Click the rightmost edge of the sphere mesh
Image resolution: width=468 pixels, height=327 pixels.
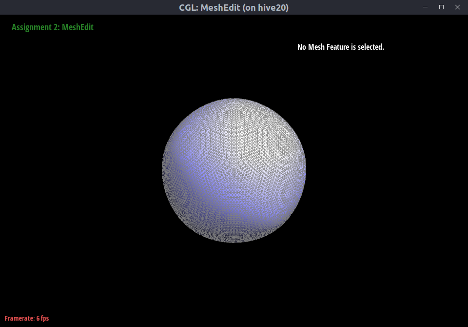coord(305,170)
